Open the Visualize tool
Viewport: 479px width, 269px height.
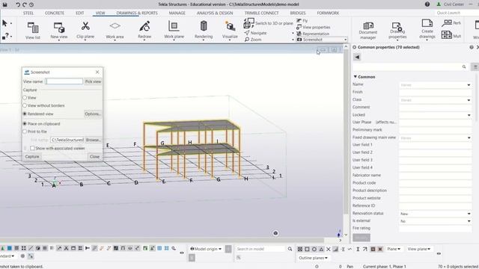click(x=230, y=31)
